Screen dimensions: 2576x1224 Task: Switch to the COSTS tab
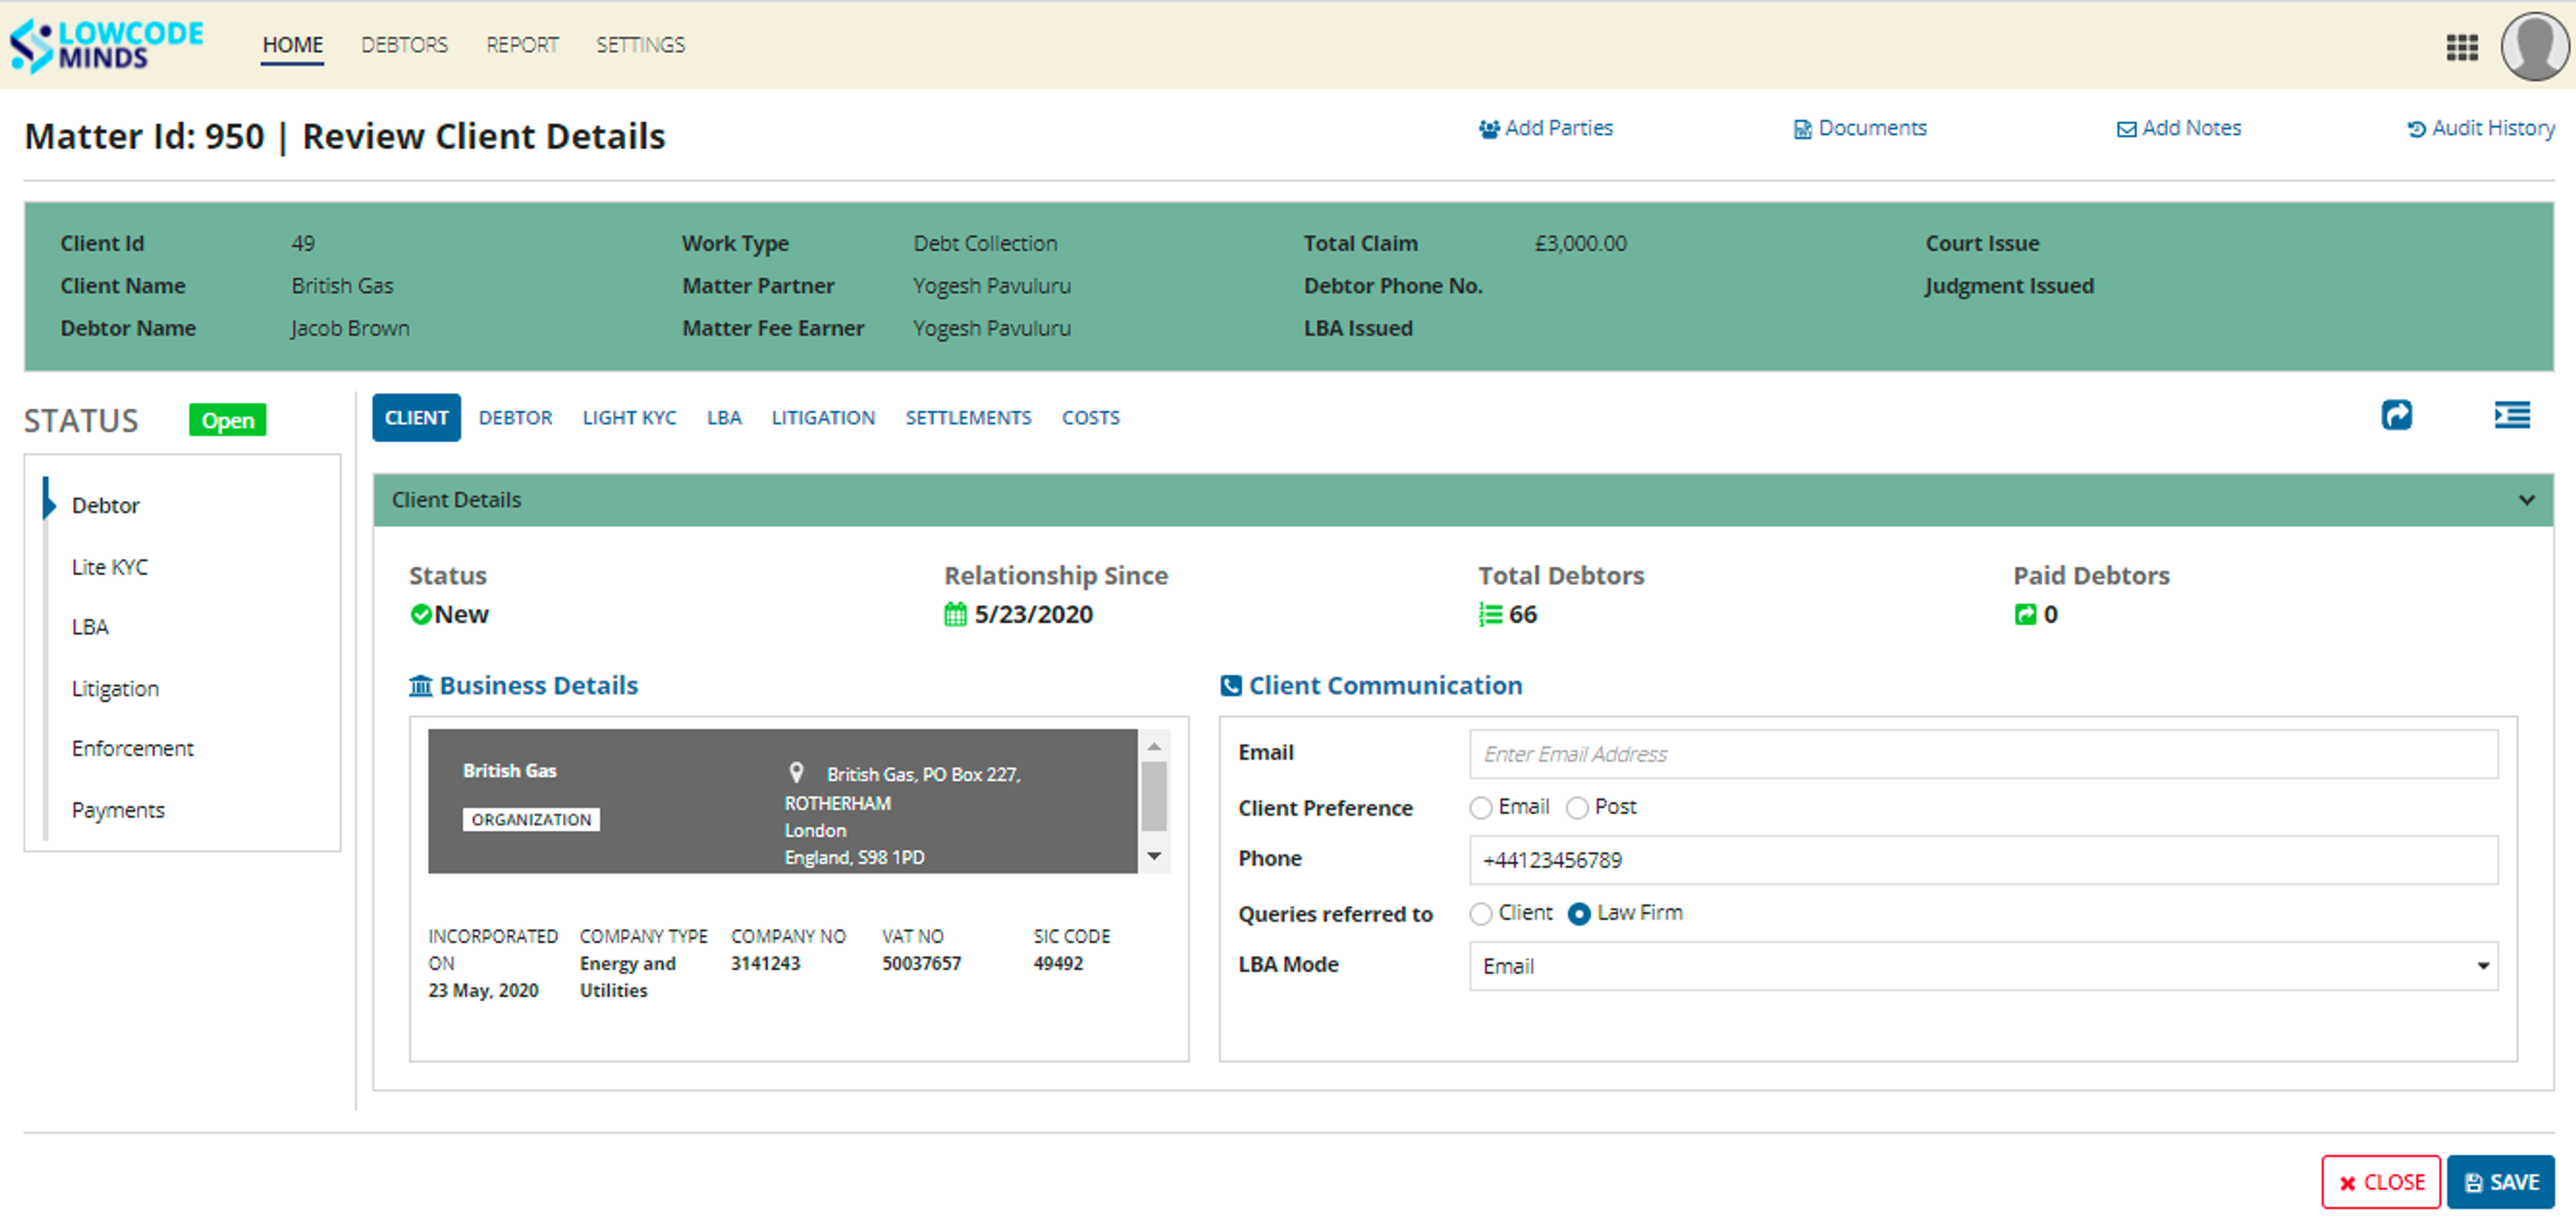[1090, 418]
